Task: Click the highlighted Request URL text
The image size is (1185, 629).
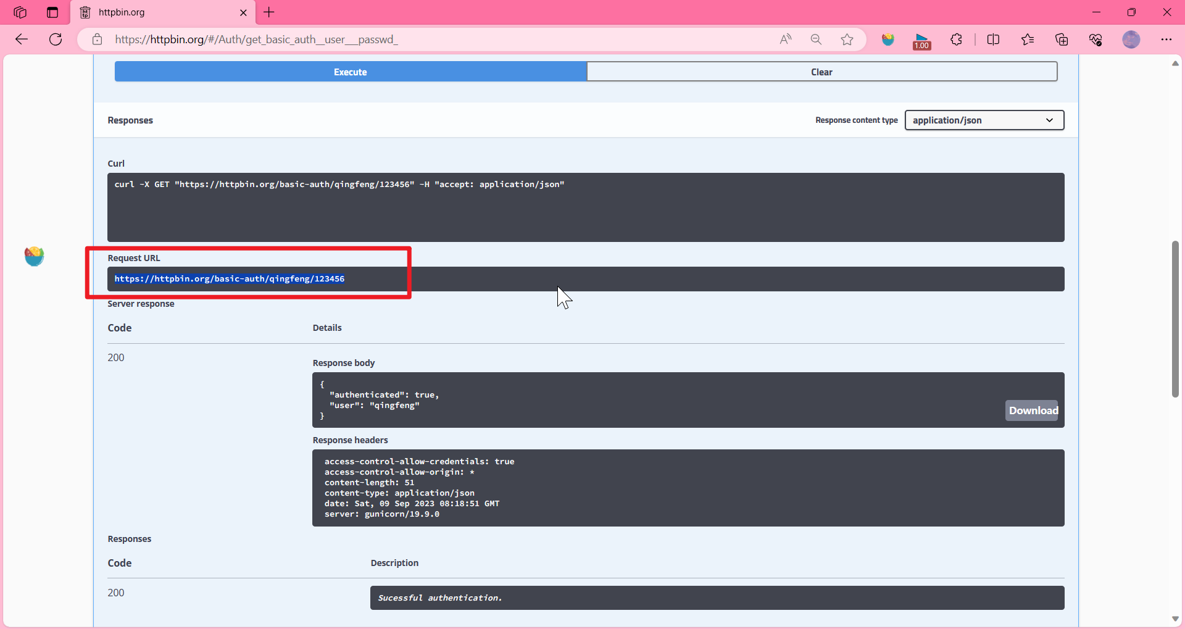Action: pos(230,279)
